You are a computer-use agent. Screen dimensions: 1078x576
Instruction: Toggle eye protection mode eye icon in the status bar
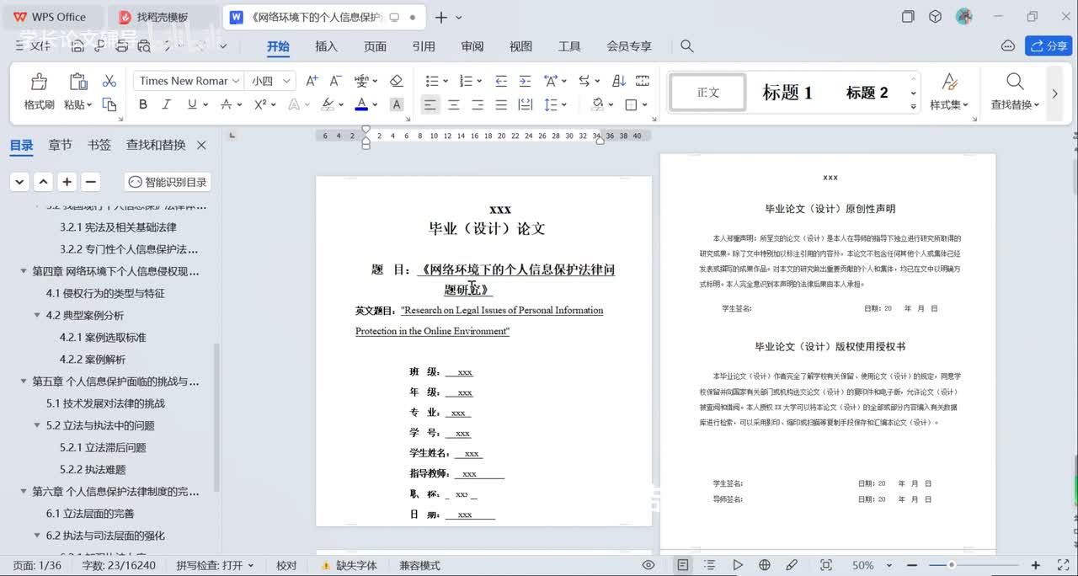tap(648, 565)
